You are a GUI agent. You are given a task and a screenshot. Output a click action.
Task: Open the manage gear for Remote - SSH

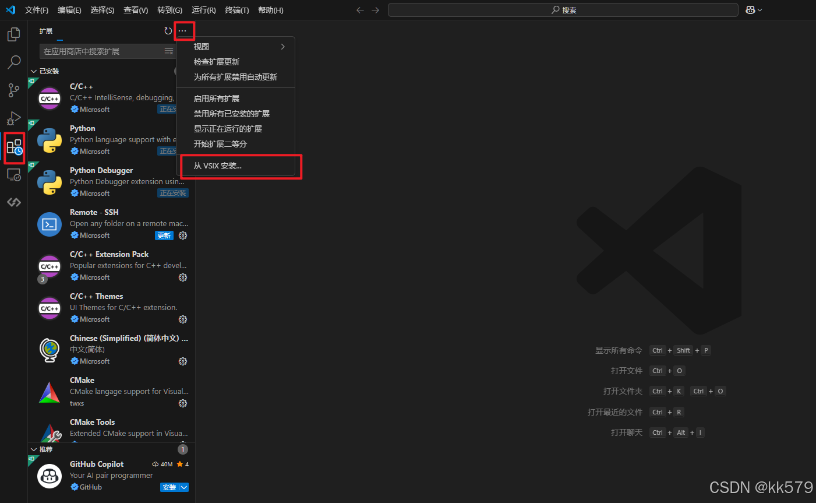click(x=183, y=235)
